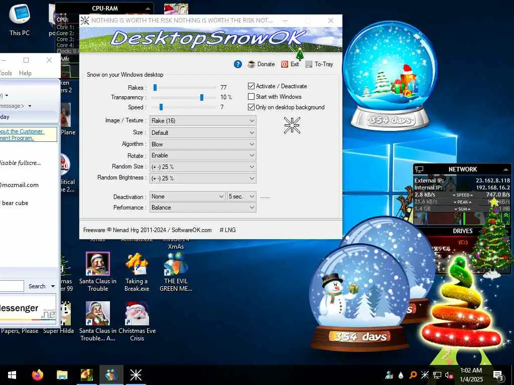The width and height of the screenshot is (514, 385).
Task: Click the Donate text button
Action: pyautogui.click(x=266, y=64)
